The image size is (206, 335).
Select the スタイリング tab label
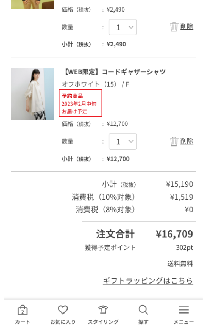click(x=103, y=322)
